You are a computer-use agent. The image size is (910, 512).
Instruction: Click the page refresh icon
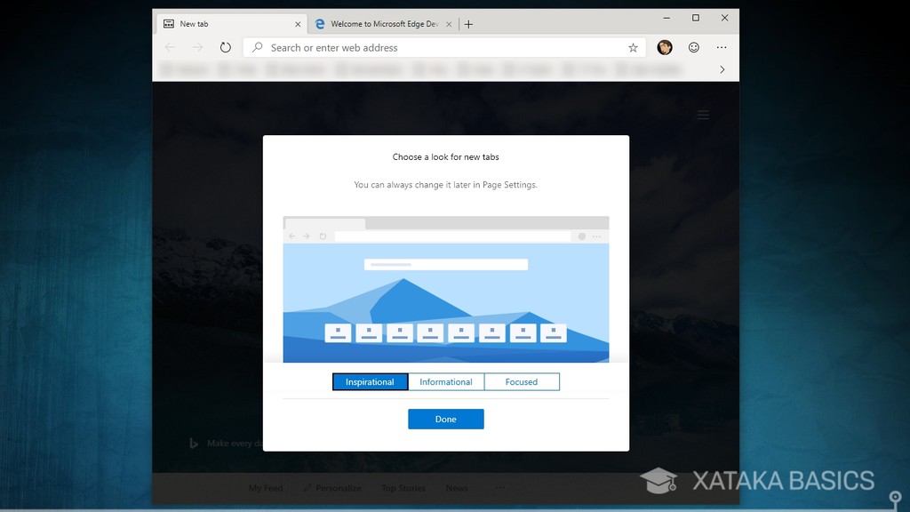225,47
